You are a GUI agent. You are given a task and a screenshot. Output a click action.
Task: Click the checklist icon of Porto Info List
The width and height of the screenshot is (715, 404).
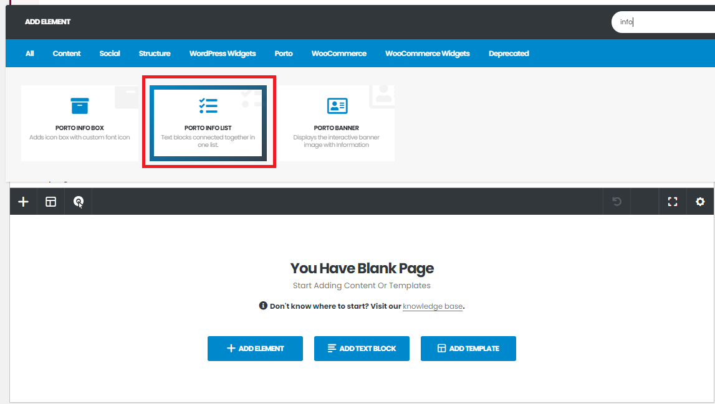(208, 106)
